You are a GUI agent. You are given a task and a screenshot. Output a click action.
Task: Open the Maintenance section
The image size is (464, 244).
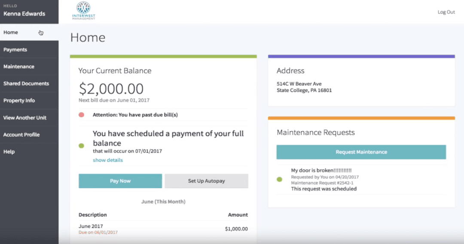tap(19, 66)
